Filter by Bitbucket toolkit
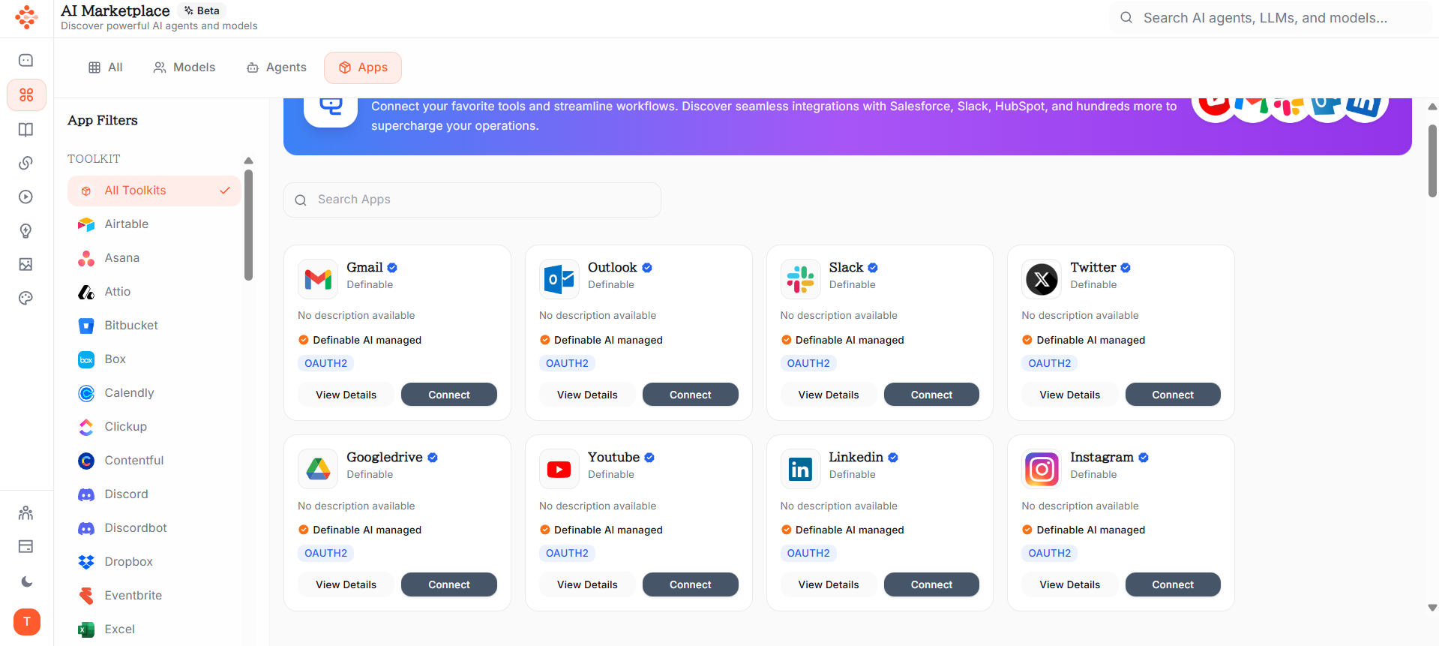 pyautogui.click(x=154, y=326)
